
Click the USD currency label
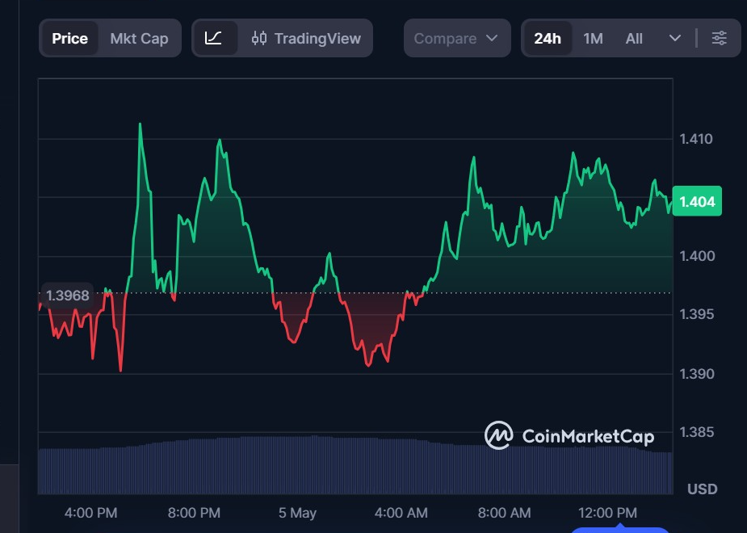pyautogui.click(x=703, y=489)
